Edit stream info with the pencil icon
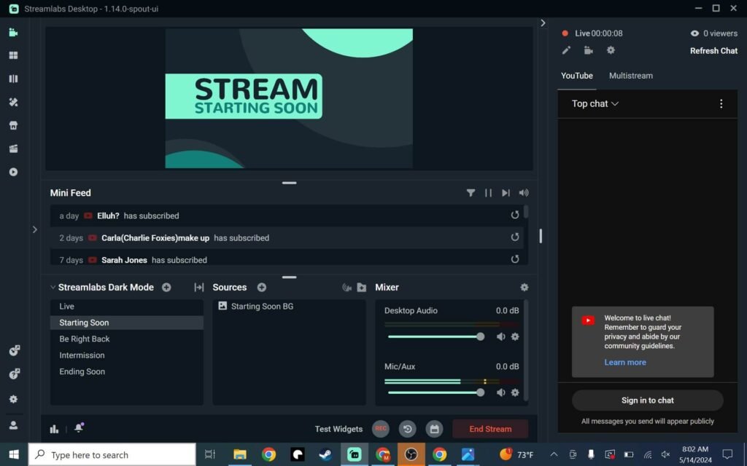Screen dimensions: 747x466 [566, 50]
